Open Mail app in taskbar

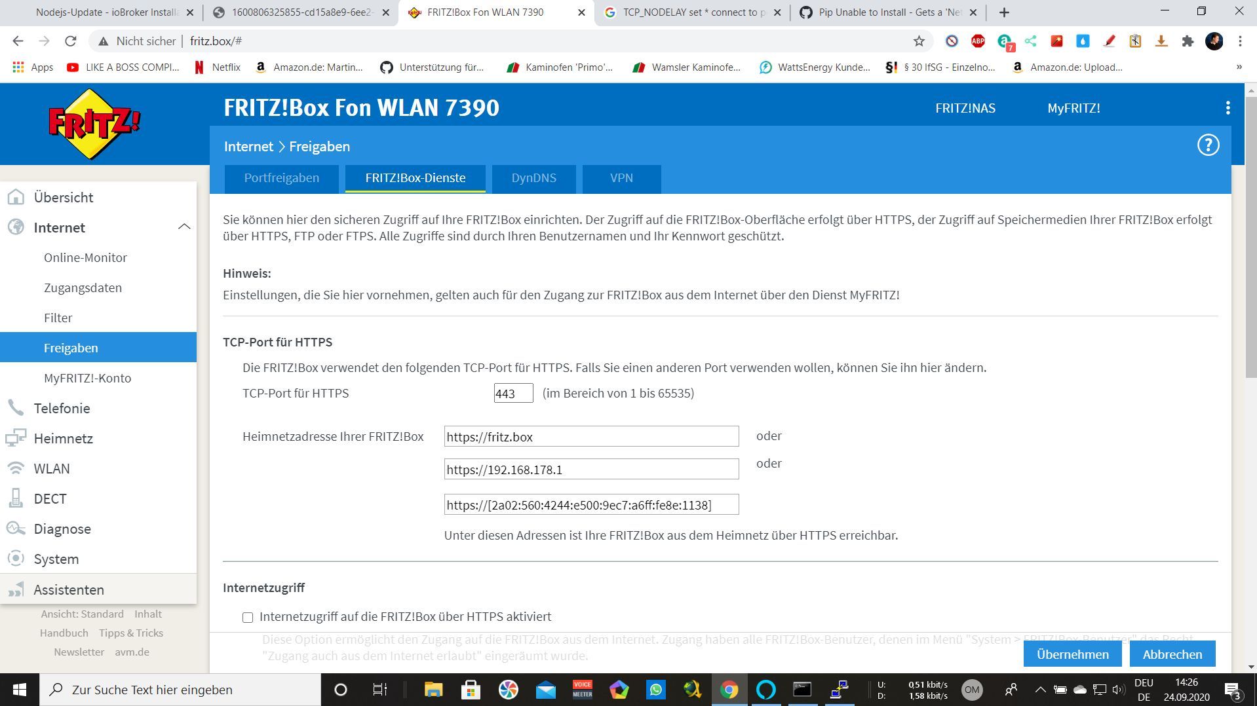545,690
